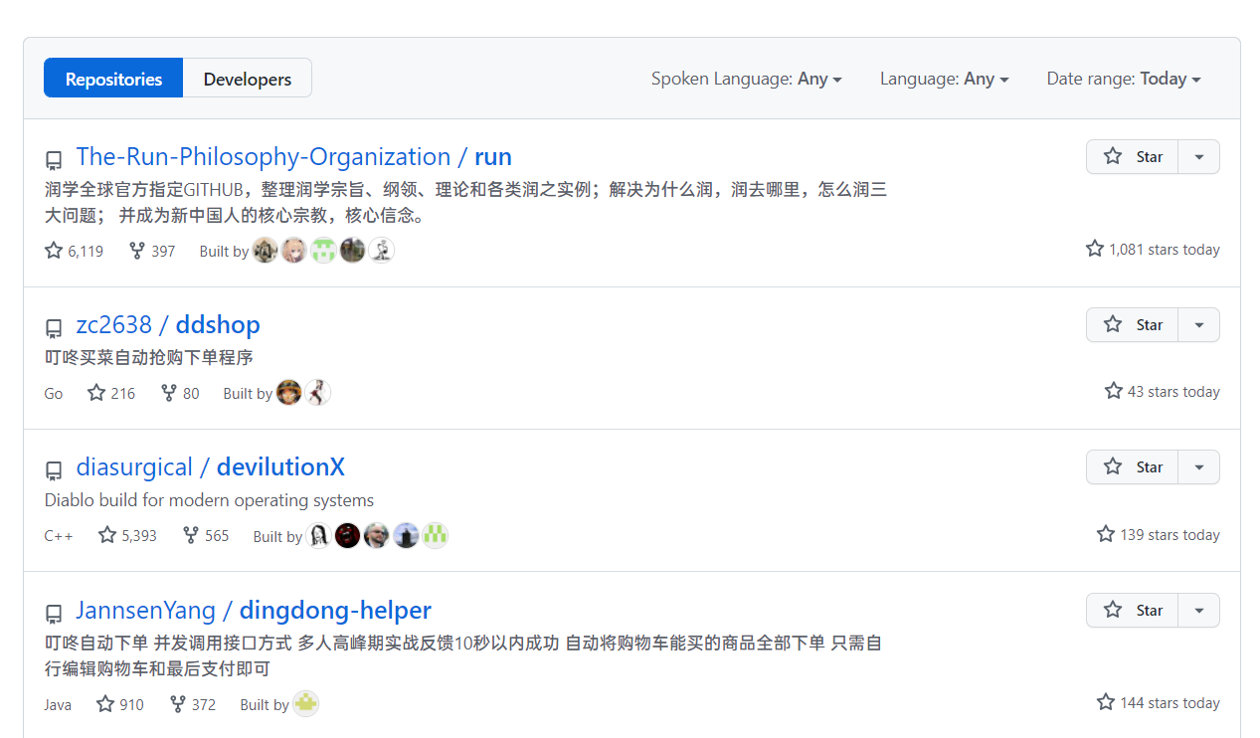
Task: Open the first contributor avatar for devilutionX
Action: (x=318, y=535)
